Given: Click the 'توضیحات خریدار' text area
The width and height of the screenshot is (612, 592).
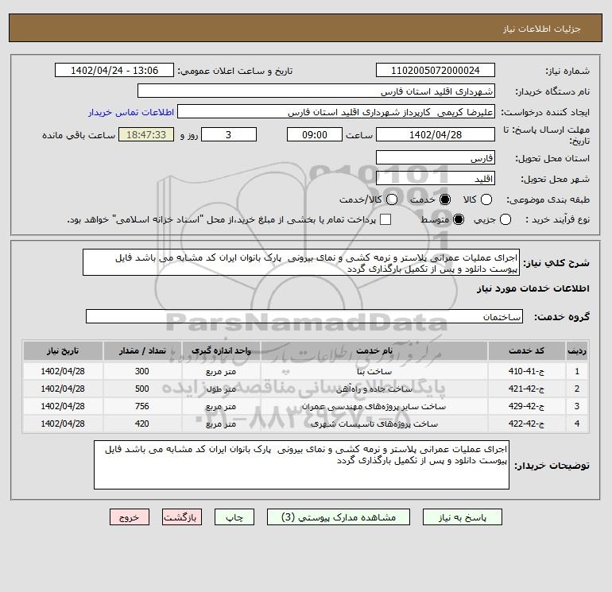Looking at the screenshot, I should [301, 465].
